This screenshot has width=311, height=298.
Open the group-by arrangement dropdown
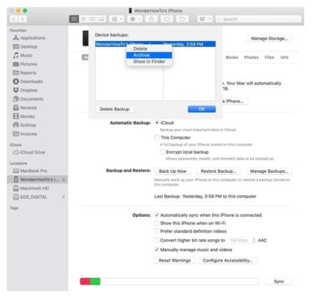pos(117,19)
